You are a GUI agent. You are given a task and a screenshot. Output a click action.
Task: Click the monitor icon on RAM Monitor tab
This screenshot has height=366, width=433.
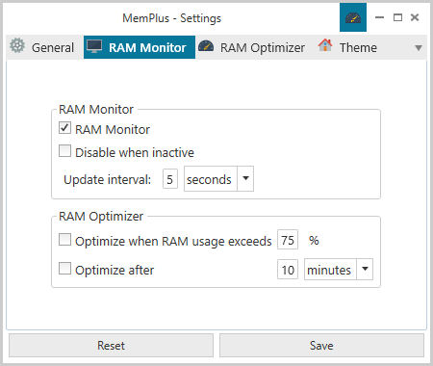(x=94, y=47)
